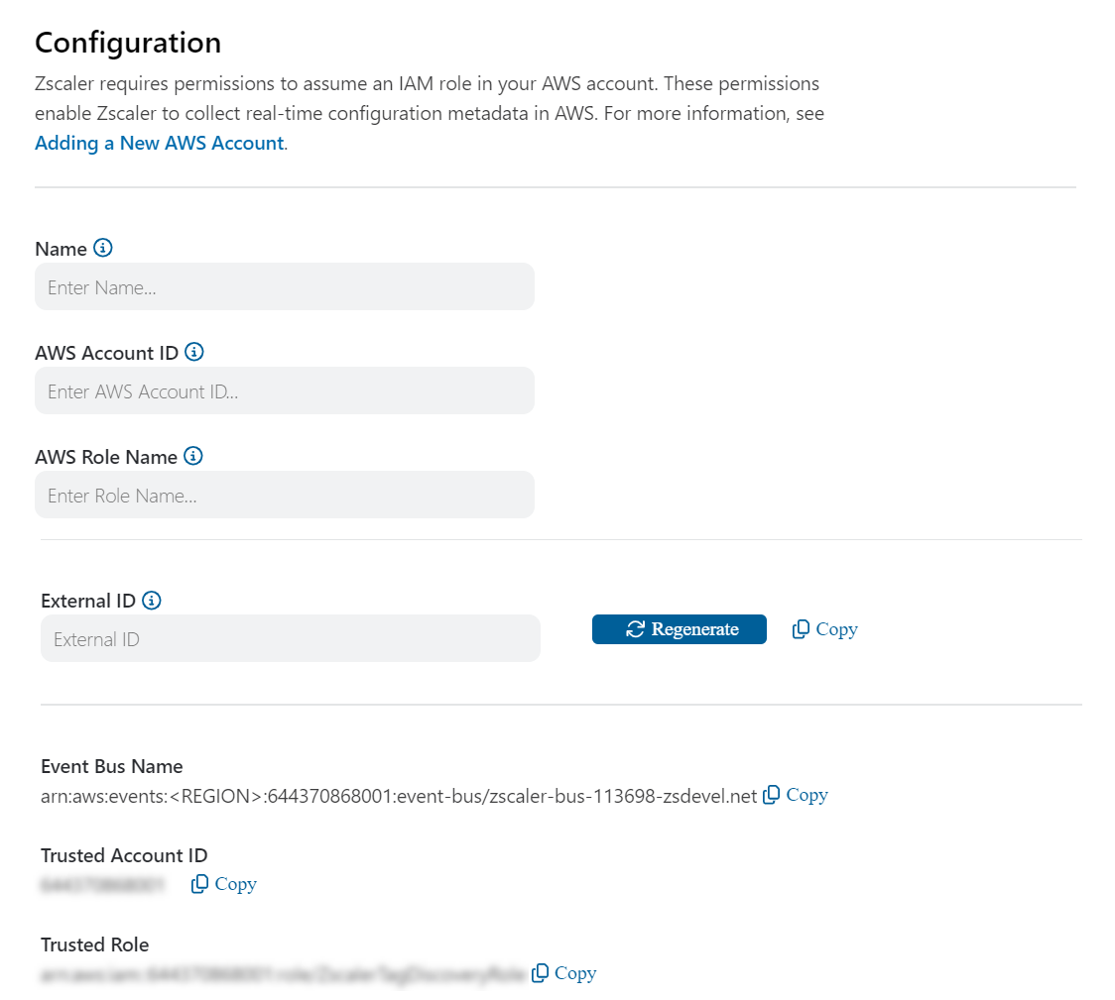1115x1000 pixels.
Task: Click the Copy label beside the Event Bus ARN
Action: (x=806, y=794)
